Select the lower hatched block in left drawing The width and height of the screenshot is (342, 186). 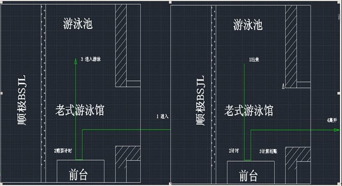pyautogui.click(x=127, y=154)
